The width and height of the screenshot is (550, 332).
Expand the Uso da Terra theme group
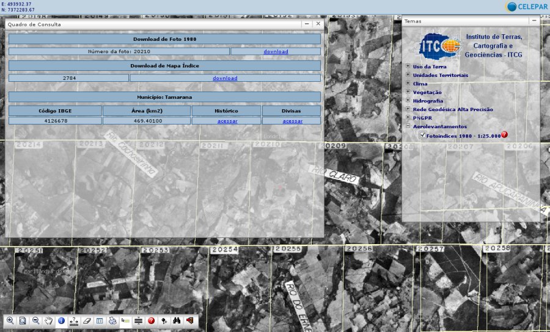click(x=408, y=67)
